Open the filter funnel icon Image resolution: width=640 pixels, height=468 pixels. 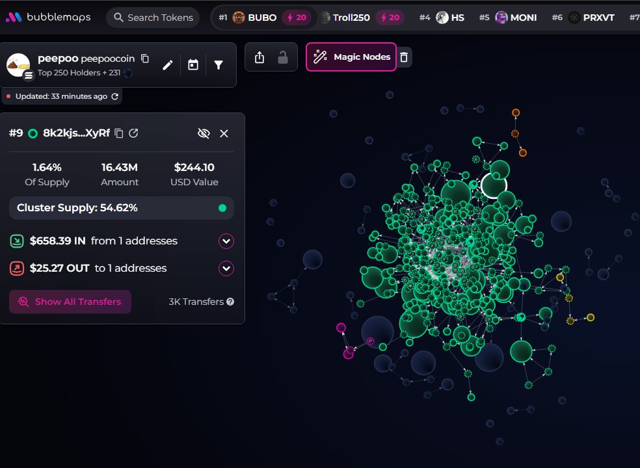coord(219,65)
